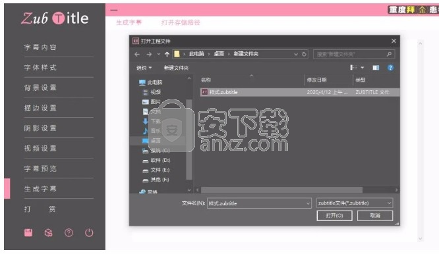This screenshot has width=439, height=254.
Task: Navigate up one folder level arrow
Action: (167, 54)
